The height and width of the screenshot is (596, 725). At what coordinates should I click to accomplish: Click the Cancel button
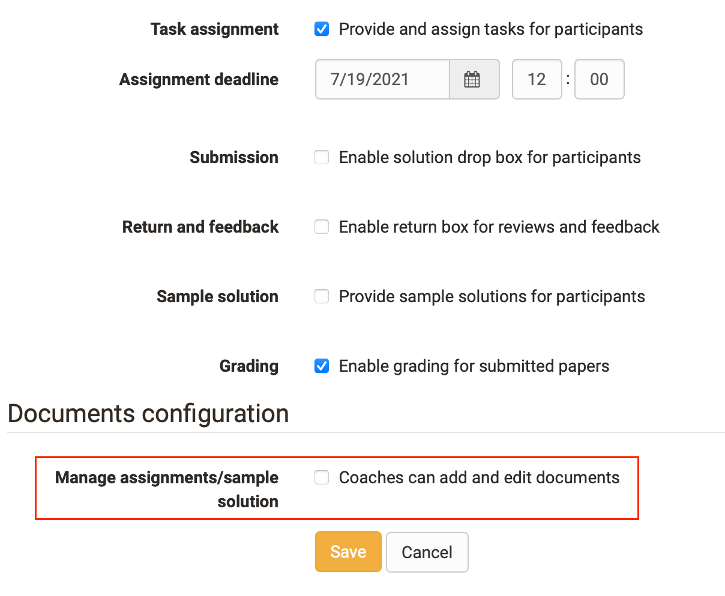pos(427,552)
